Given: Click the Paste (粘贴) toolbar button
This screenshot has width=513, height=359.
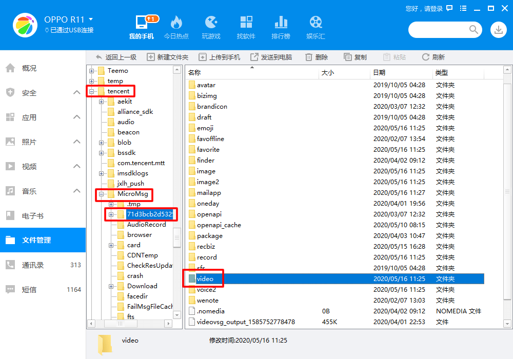Looking at the screenshot, I should pyautogui.click(x=394, y=57).
